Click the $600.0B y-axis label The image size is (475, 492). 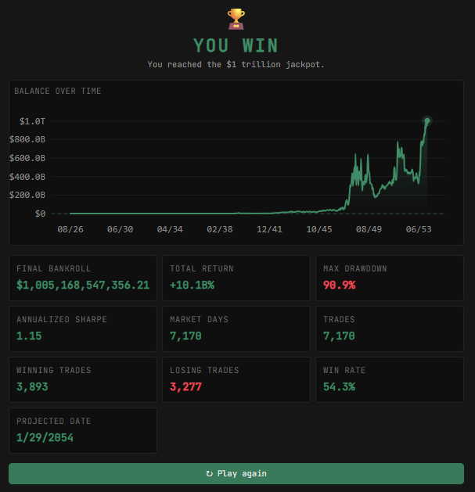(27, 158)
